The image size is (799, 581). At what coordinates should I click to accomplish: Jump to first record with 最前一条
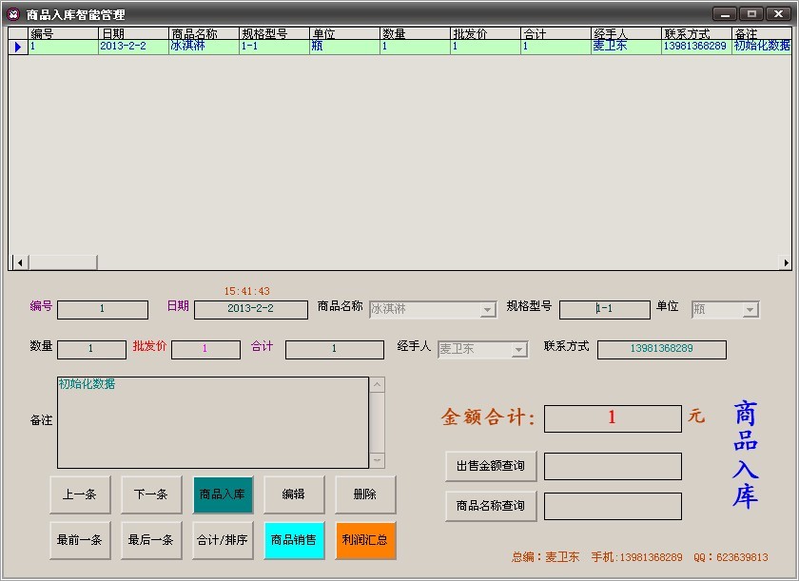(x=80, y=540)
